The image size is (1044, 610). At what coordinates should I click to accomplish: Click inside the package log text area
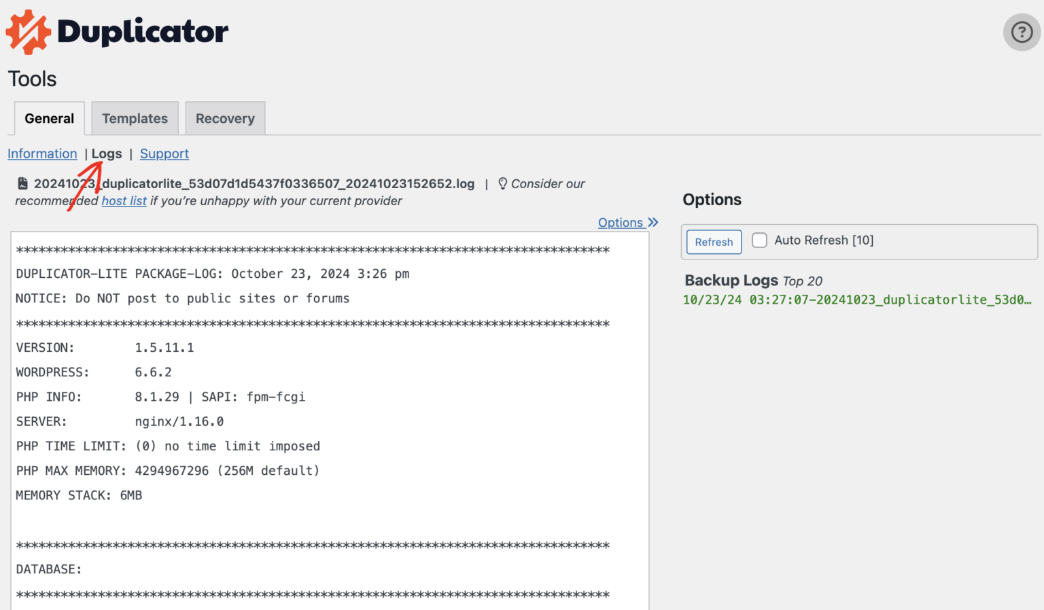330,421
